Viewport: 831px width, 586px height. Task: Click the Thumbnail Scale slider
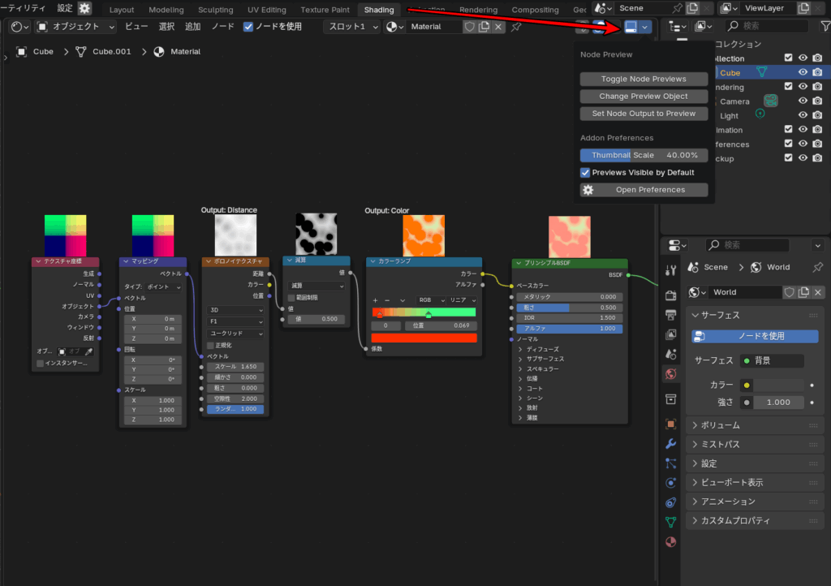[644, 155]
